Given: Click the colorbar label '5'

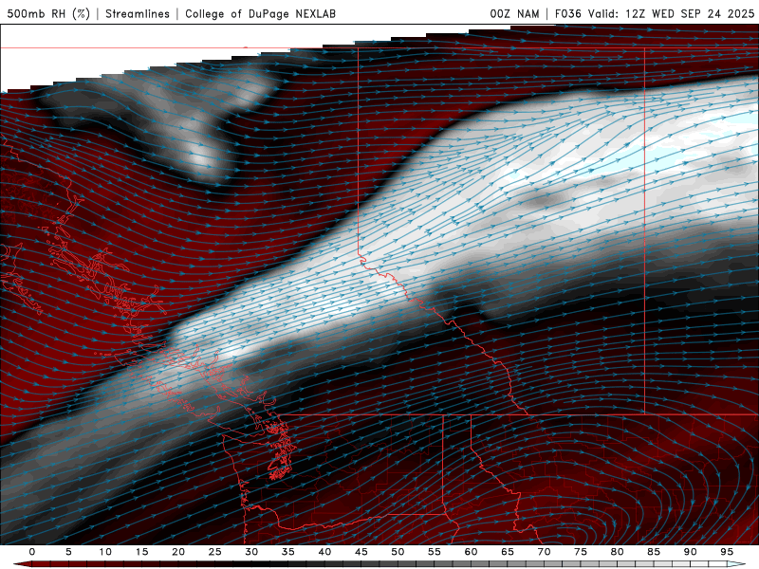Looking at the screenshot, I should (x=68, y=552).
